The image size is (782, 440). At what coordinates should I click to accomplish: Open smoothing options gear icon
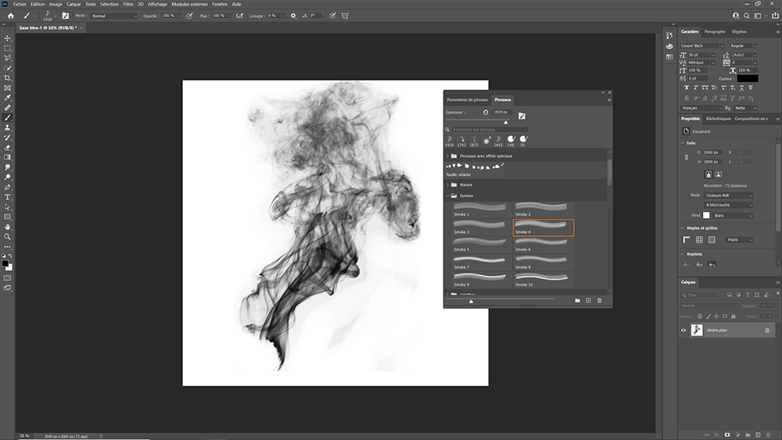(293, 16)
